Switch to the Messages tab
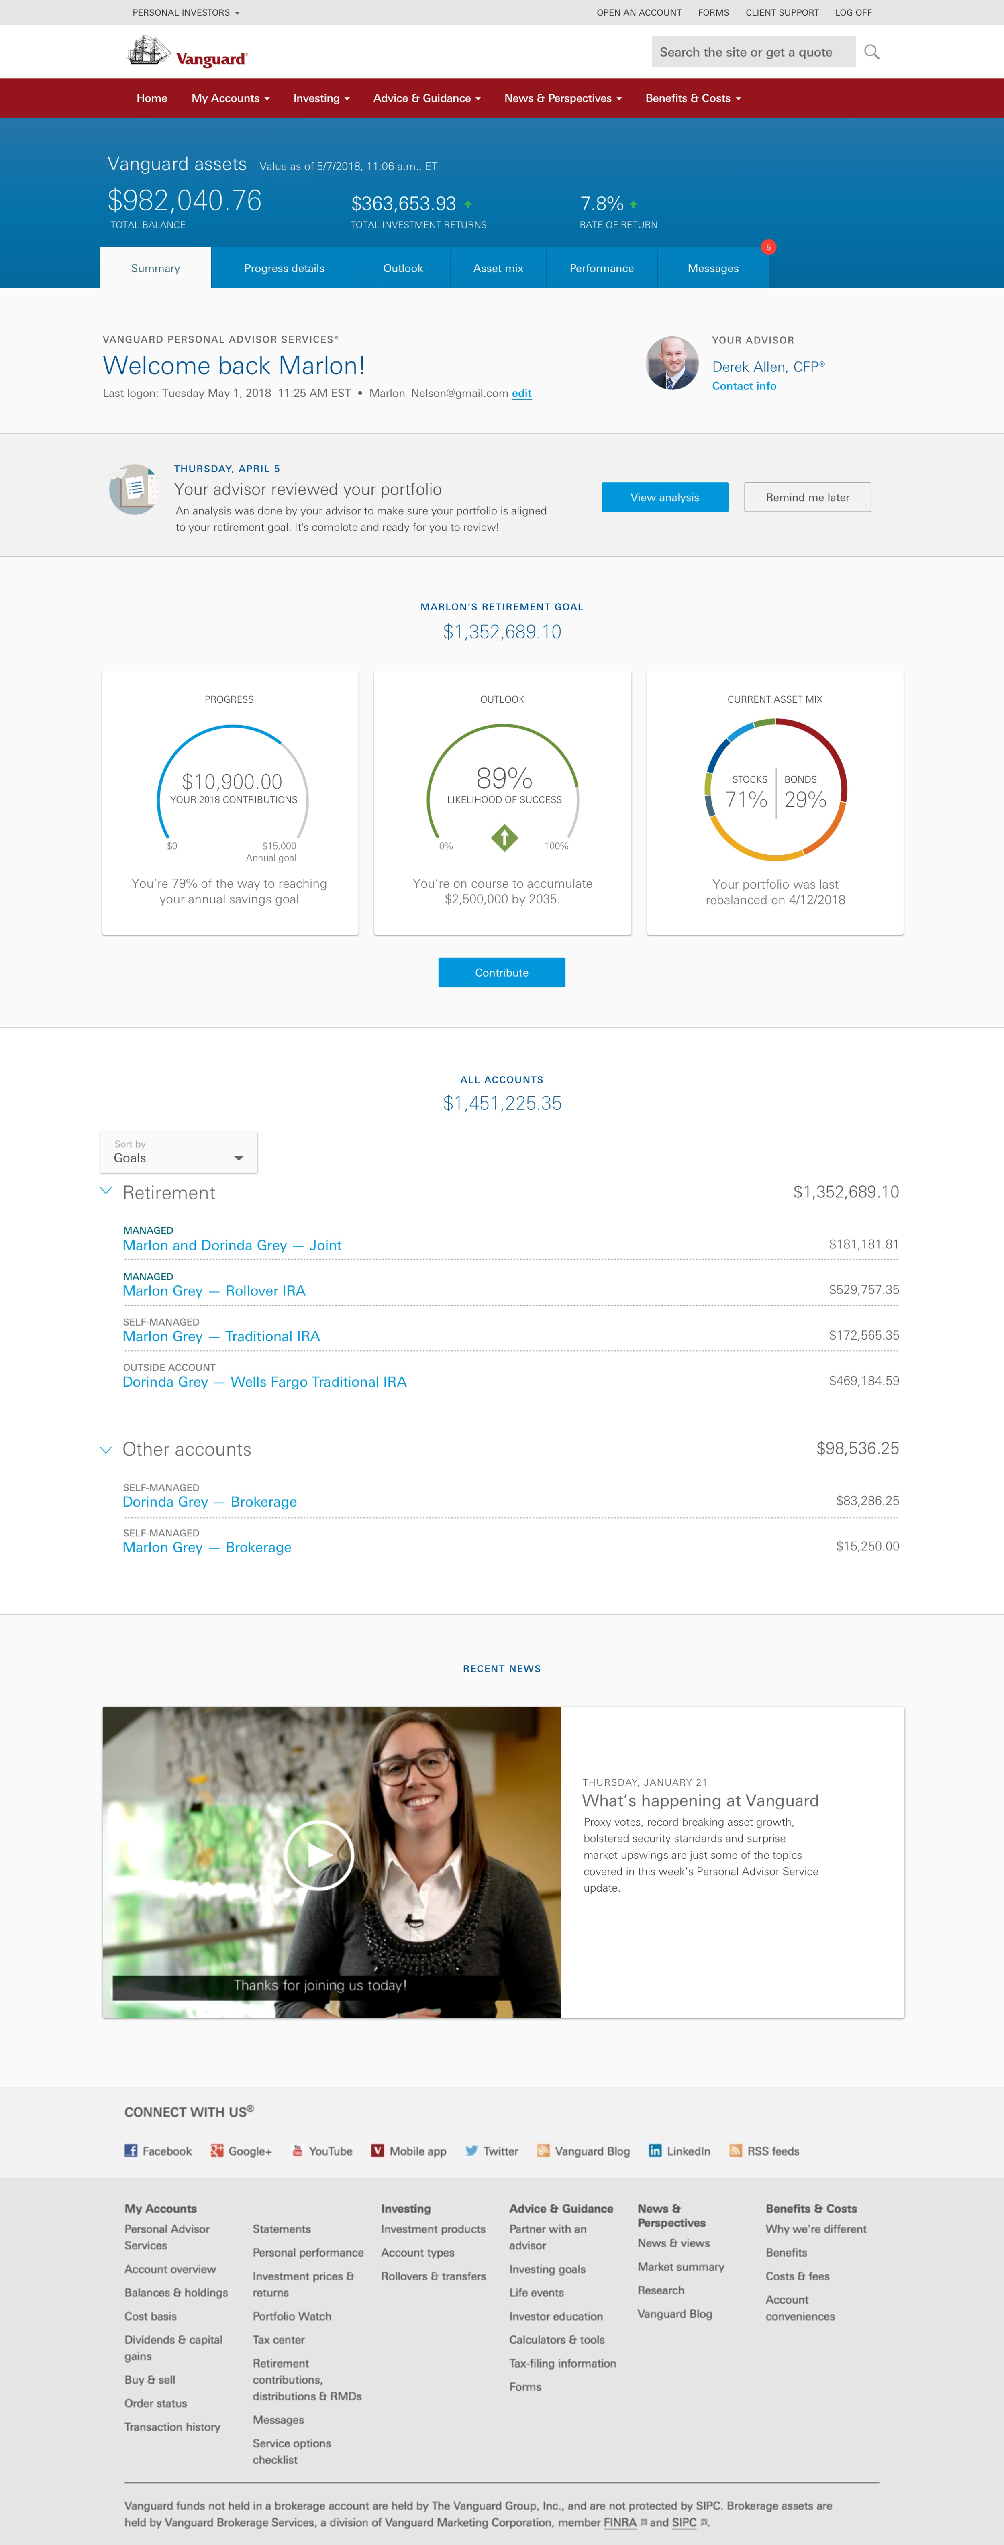Screen dimensions: 1004x2545 click(714, 268)
